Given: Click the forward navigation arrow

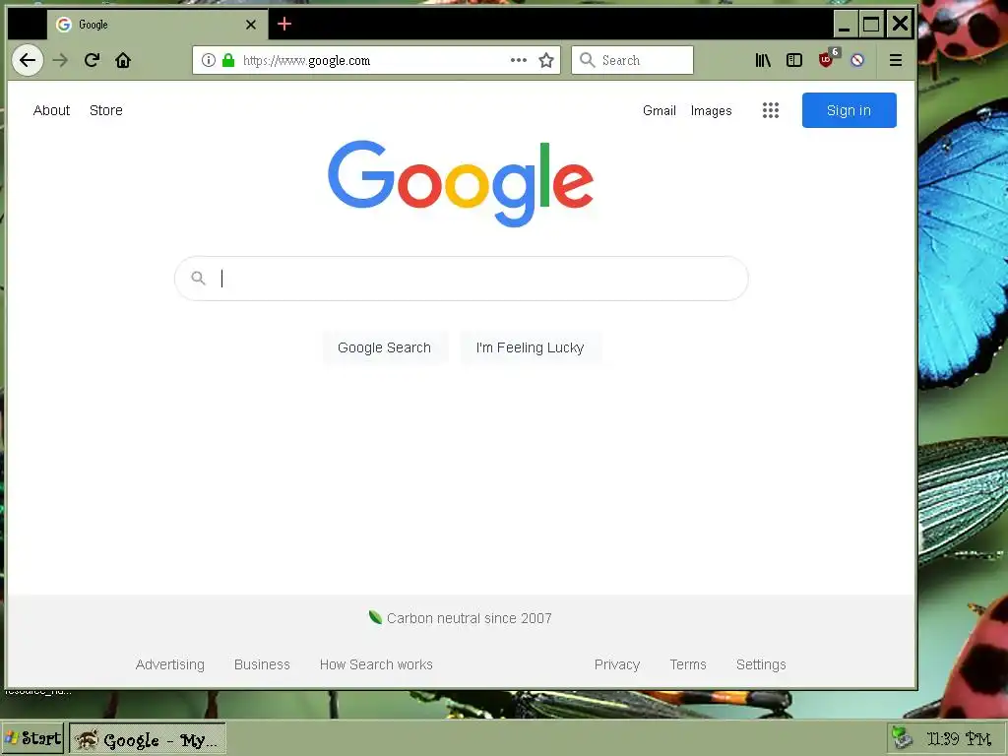Looking at the screenshot, I should click(60, 60).
